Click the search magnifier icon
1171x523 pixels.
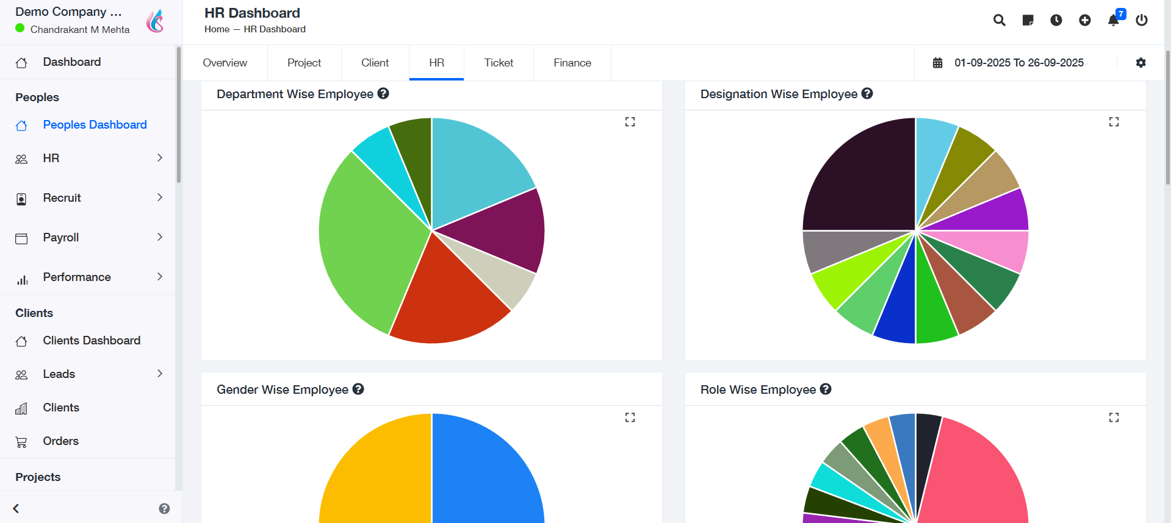tap(999, 20)
